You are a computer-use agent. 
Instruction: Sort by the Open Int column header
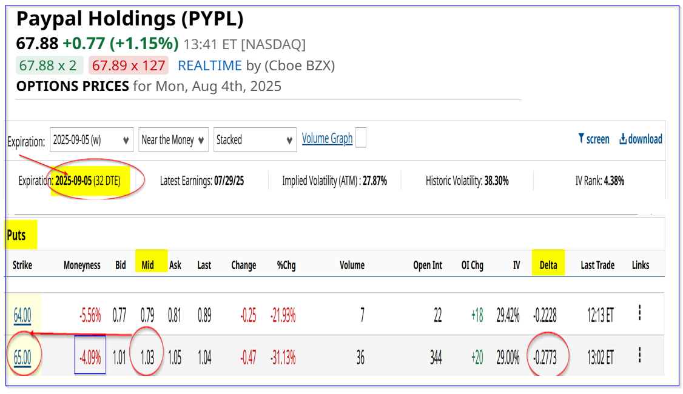[427, 265]
